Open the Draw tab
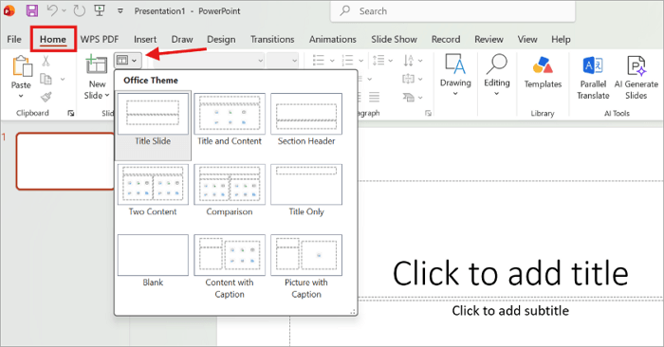Image resolution: width=664 pixels, height=347 pixels. tap(182, 40)
